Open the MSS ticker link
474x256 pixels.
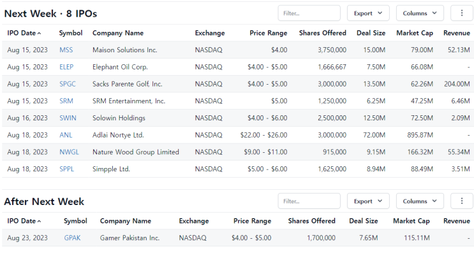66,50
